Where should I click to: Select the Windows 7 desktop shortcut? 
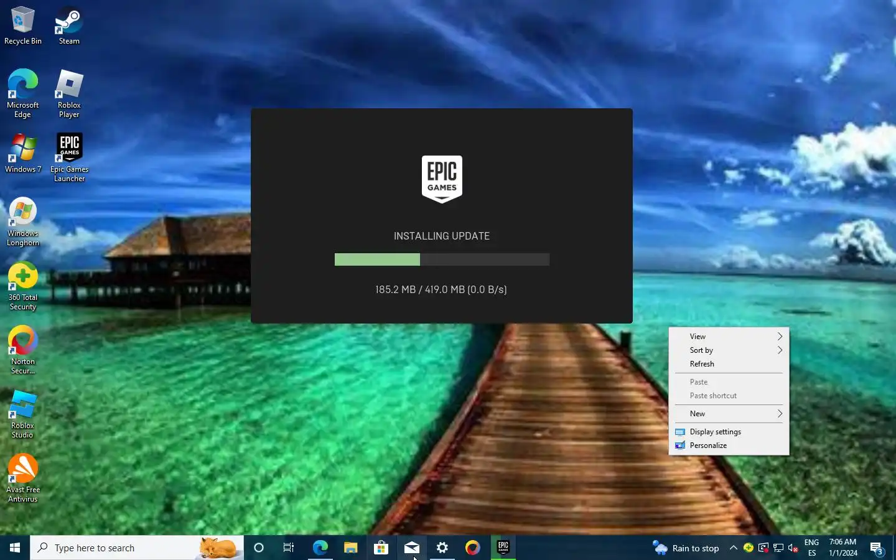(23, 154)
